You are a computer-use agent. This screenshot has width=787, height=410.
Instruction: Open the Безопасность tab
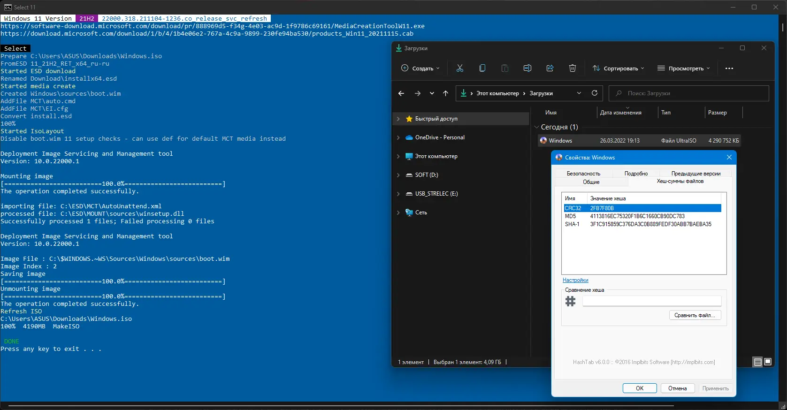click(583, 174)
